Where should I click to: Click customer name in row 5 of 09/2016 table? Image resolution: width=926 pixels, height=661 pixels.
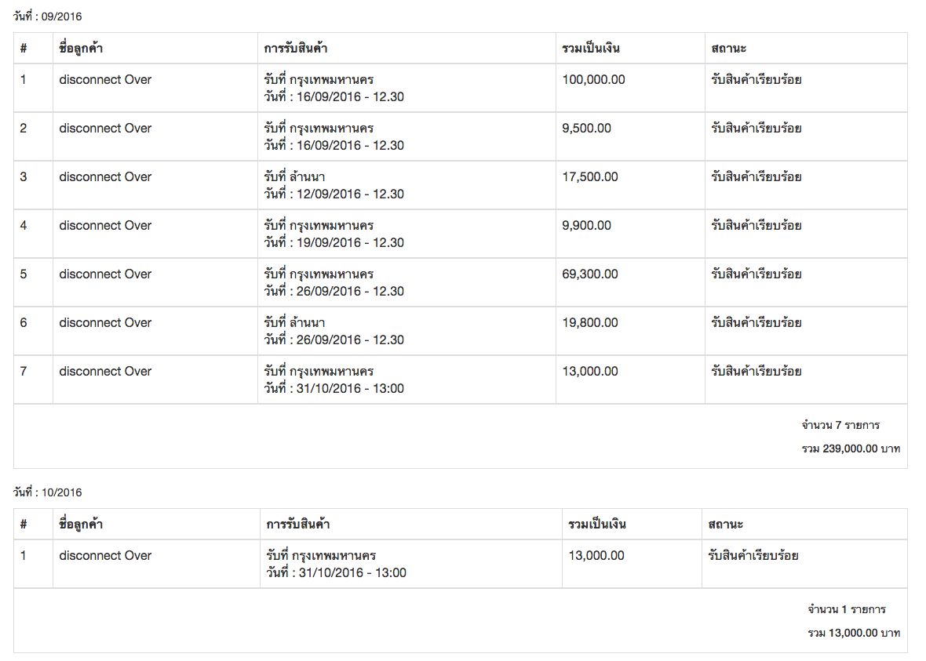point(105,274)
